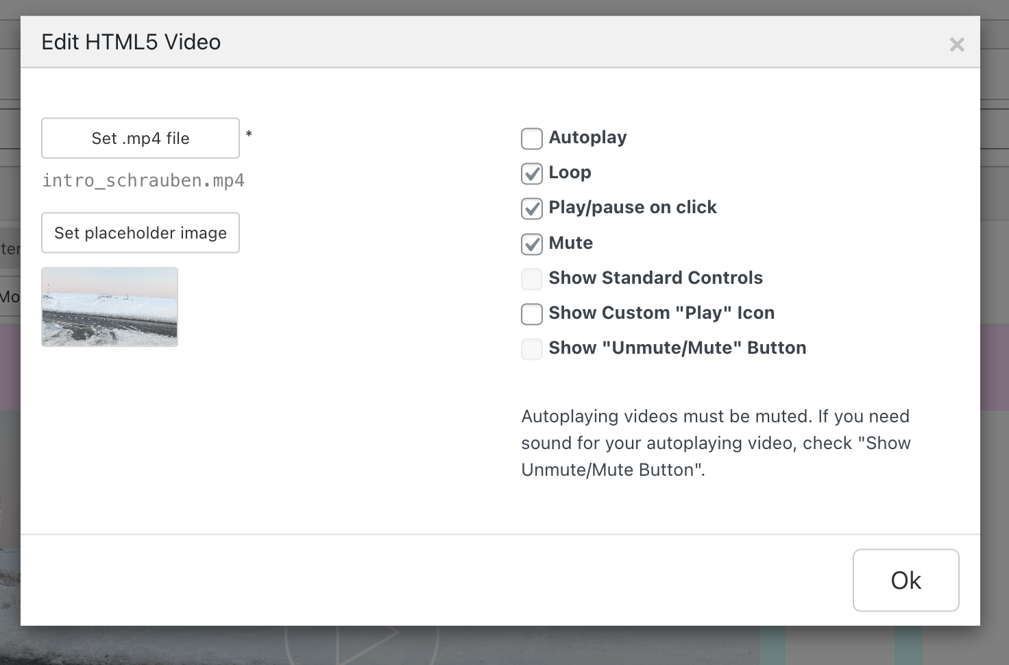The width and height of the screenshot is (1009, 665).
Task: Disable the Loop option
Action: pos(531,173)
